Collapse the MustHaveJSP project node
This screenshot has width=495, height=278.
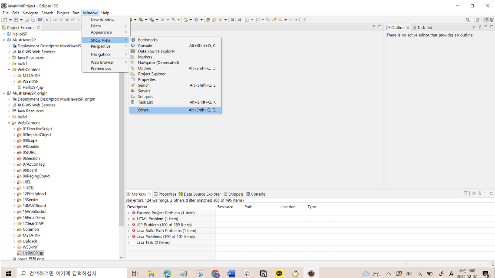4,40
